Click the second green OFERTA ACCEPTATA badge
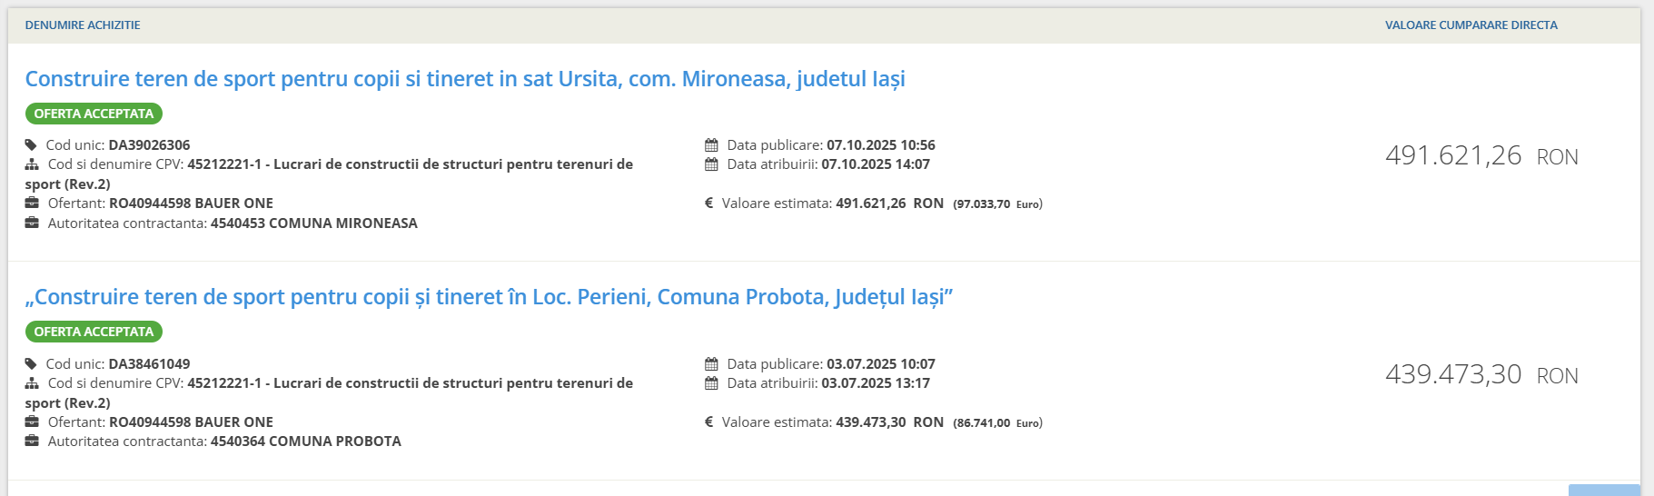The height and width of the screenshot is (496, 1654). click(94, 332)
